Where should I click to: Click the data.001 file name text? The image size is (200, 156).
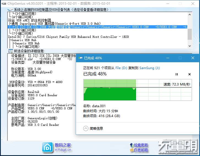tap(99, 106)
